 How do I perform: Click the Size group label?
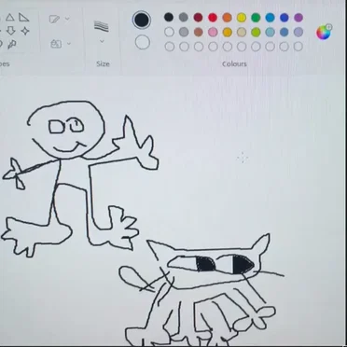click(x=103, y=64)
